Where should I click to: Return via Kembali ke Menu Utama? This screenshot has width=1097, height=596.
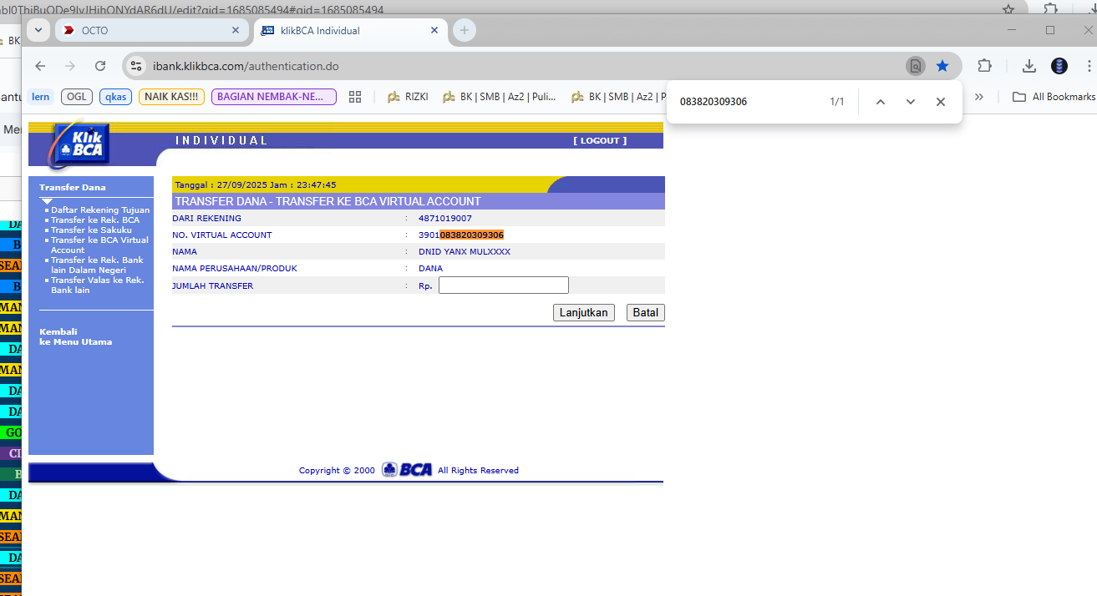(75, 336)
